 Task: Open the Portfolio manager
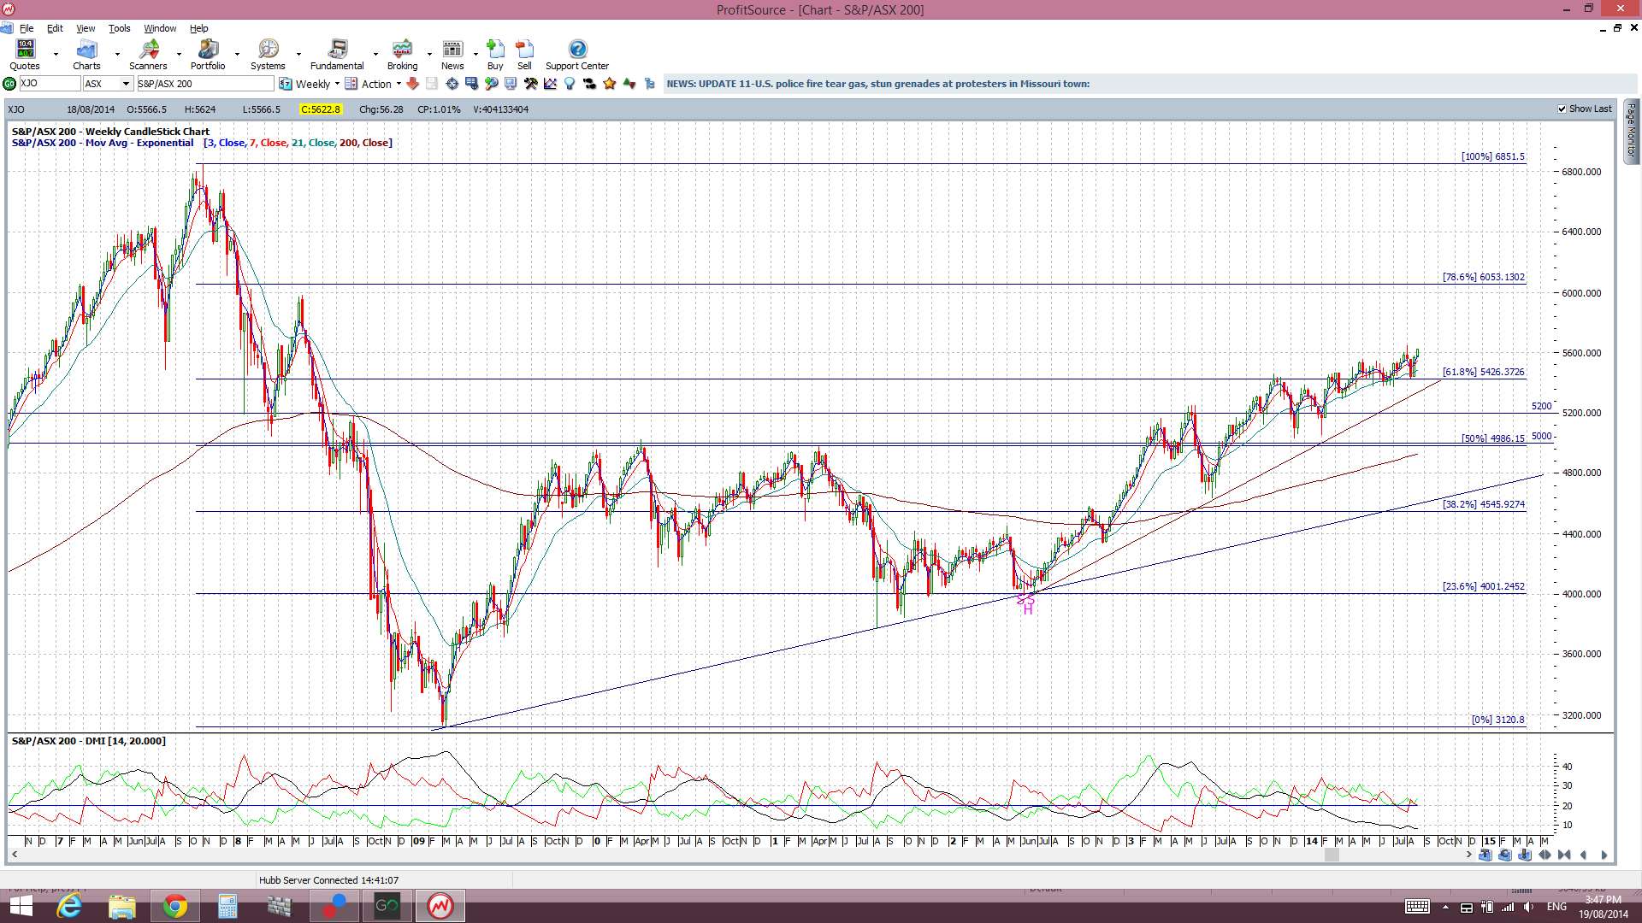pyautogui.click(x=208, y=55)
